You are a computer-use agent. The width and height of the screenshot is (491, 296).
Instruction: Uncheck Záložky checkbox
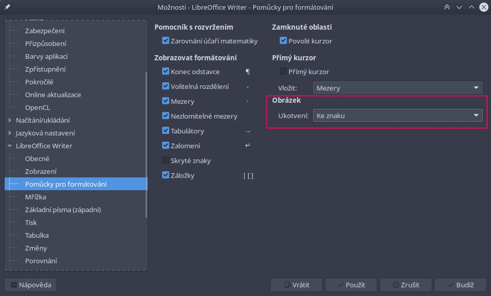tap(166, 175)
